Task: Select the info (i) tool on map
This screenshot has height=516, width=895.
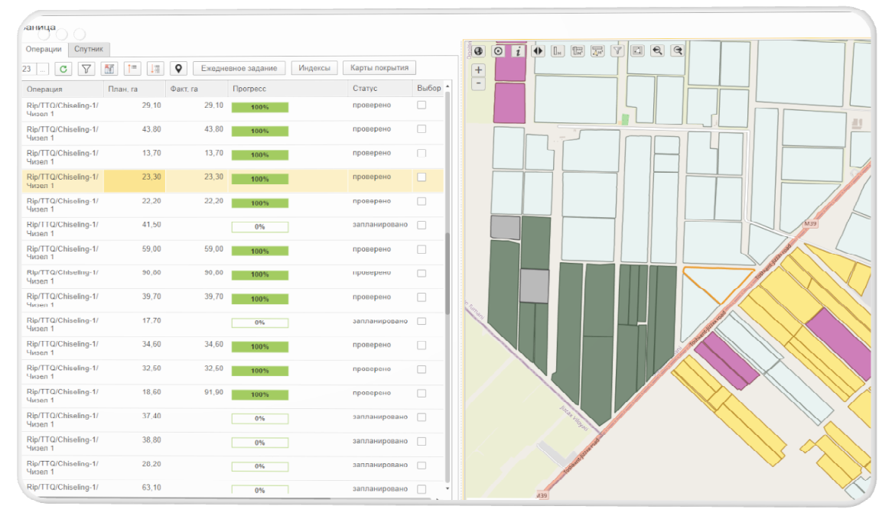Action: [518, 51]
